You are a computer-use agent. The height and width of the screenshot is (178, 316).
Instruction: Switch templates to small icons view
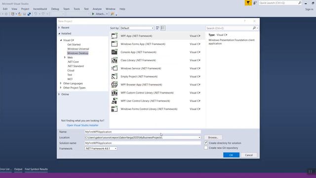(x=158, y=28)
